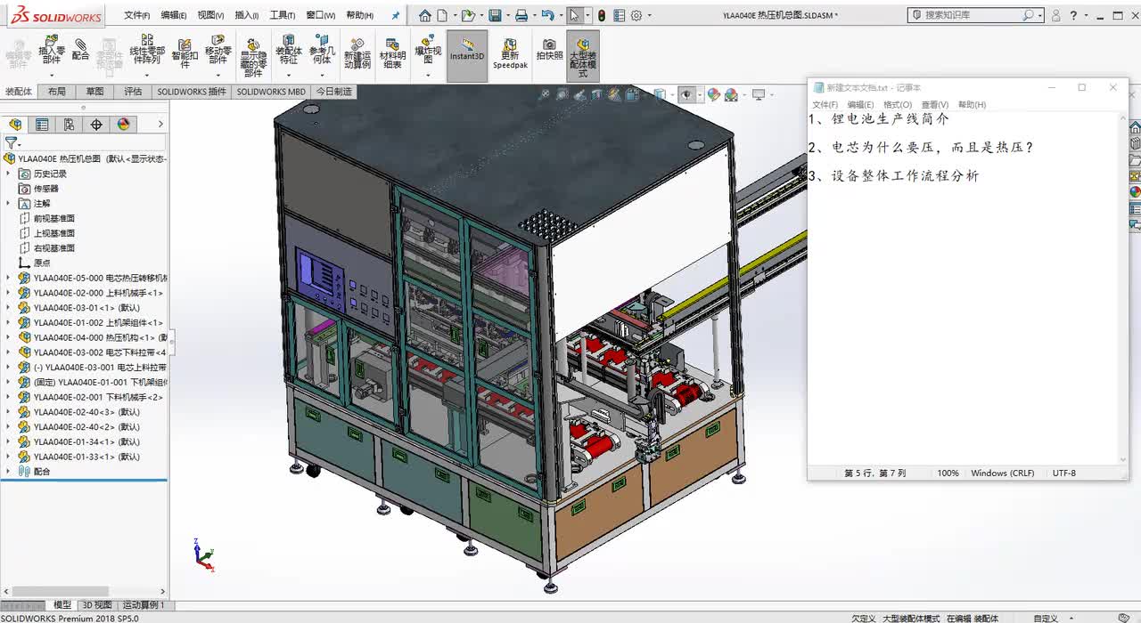The image size is (1141, 623).
Task: Toggle the Hide/Show Items eye icon
Action: (685, 94)
